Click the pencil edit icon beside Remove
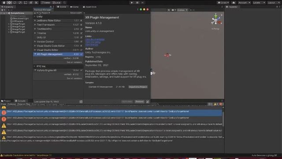The height and width of the screenshot is (159, 282). tap(148, 102)
